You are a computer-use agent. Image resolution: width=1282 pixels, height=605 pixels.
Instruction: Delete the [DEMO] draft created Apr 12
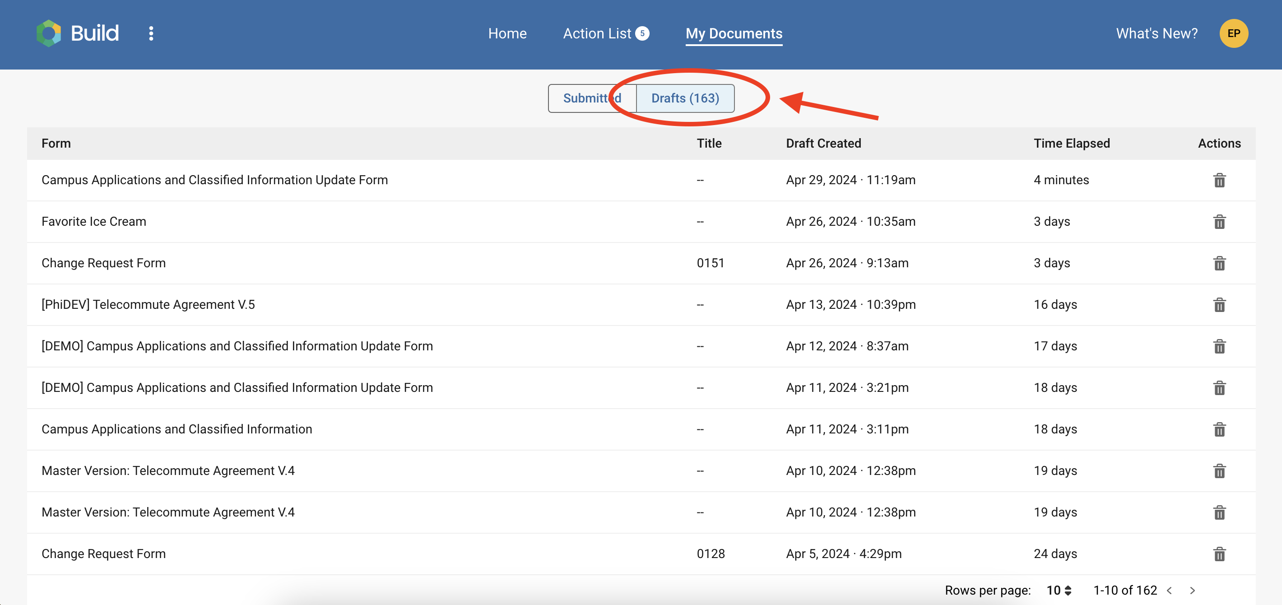pos(1219,346)
